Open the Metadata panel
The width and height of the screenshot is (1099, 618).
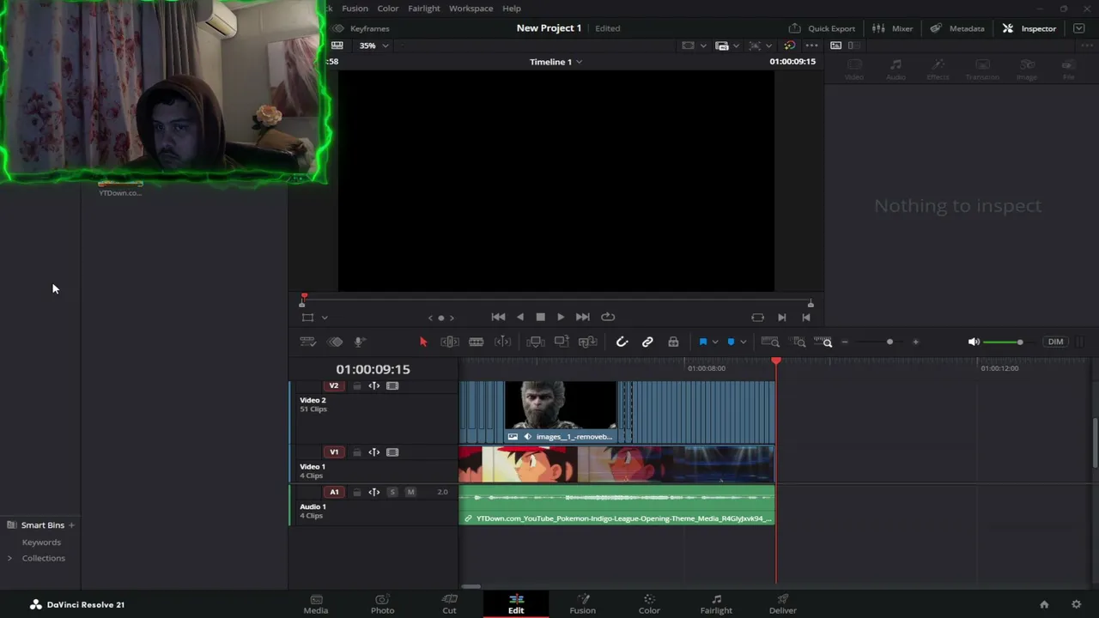click(x=957, y=28)
